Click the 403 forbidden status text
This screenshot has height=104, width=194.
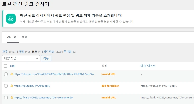click(110, 86)
